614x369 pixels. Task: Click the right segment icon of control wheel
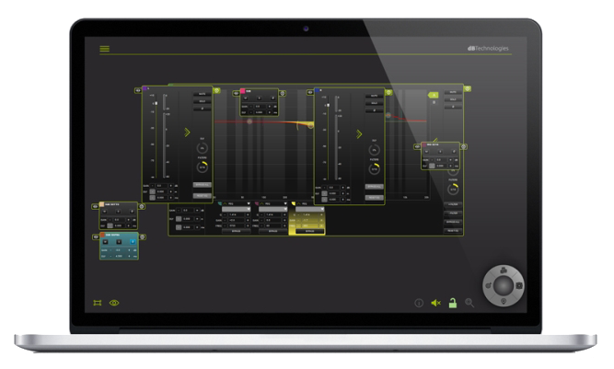coord(519,285)
